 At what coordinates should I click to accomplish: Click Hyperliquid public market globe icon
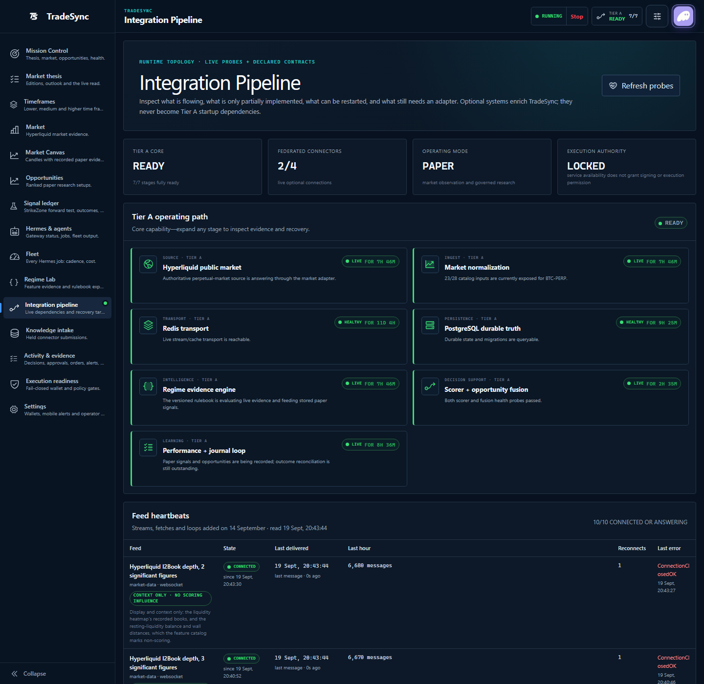148,264
